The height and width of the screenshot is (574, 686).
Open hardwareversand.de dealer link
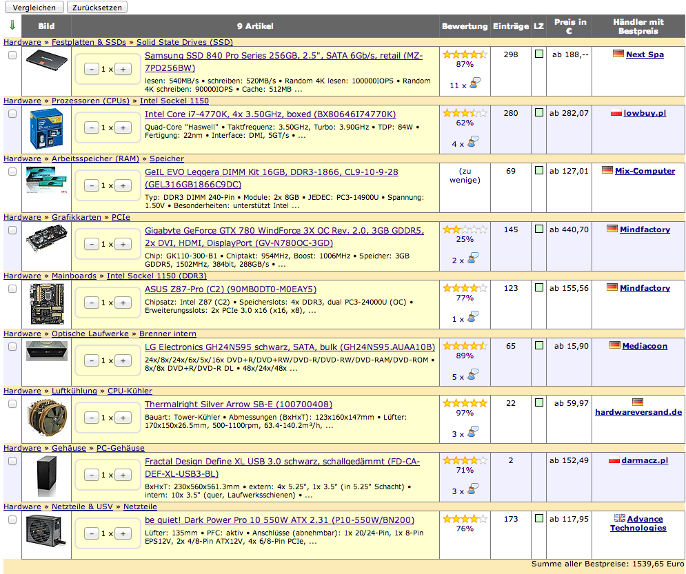pos(638,412)
